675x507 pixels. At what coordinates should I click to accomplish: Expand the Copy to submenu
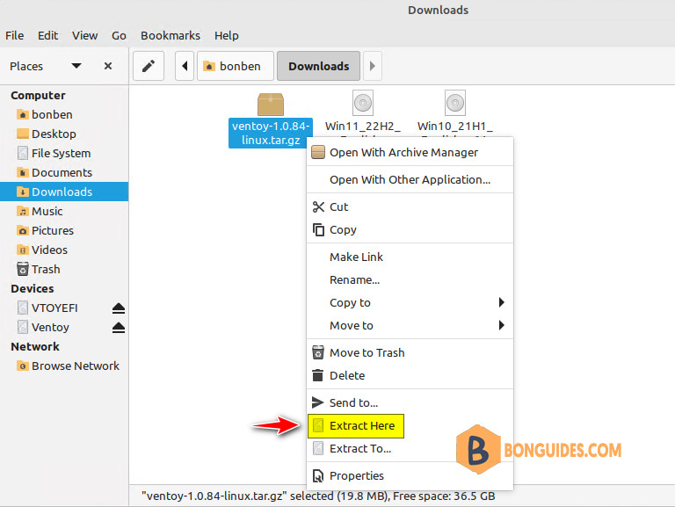[x=410, y=302]
